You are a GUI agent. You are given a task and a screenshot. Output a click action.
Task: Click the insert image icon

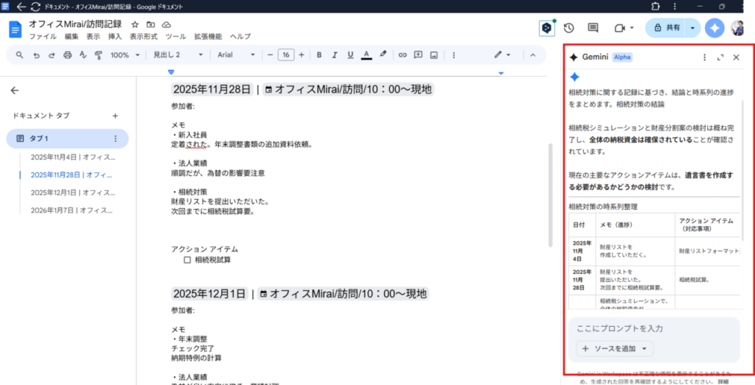click(434, 55)
